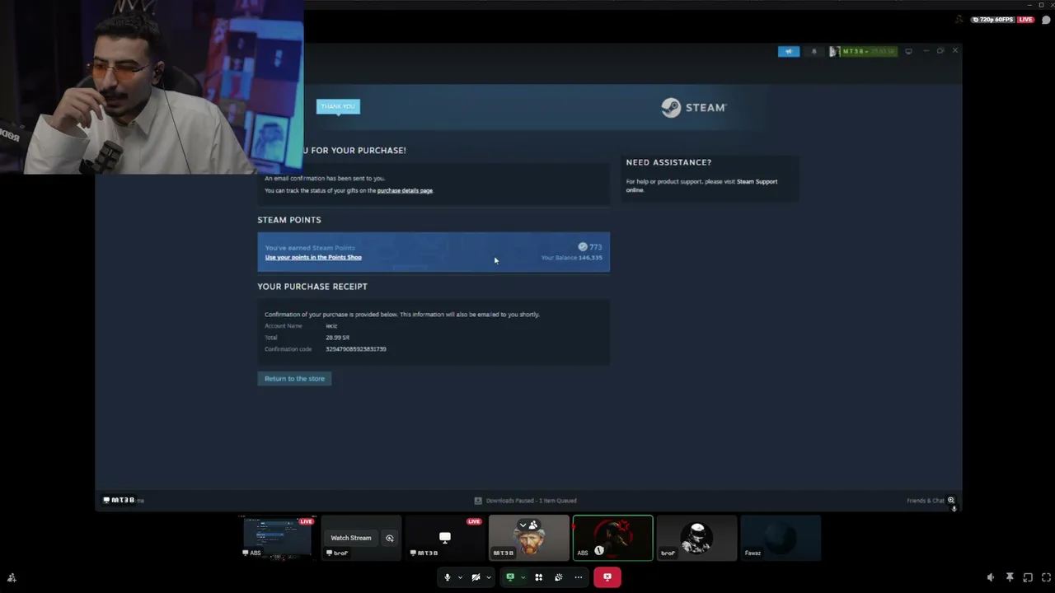Screen dimensions: 1055x593
Task: Select the brof helmet avatar tile
Action: click(x=696, y=538)
